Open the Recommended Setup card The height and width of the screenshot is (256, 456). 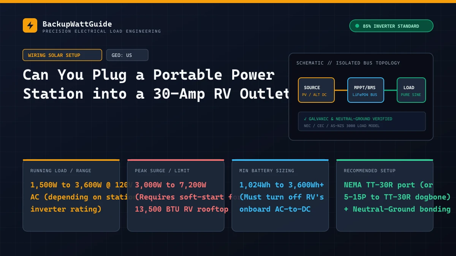tap(385, 195)
